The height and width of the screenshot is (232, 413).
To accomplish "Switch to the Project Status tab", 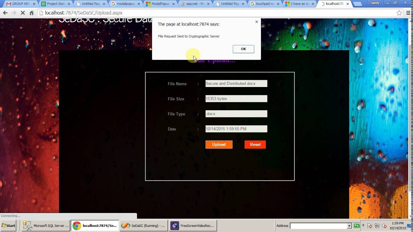I will 55,4.
